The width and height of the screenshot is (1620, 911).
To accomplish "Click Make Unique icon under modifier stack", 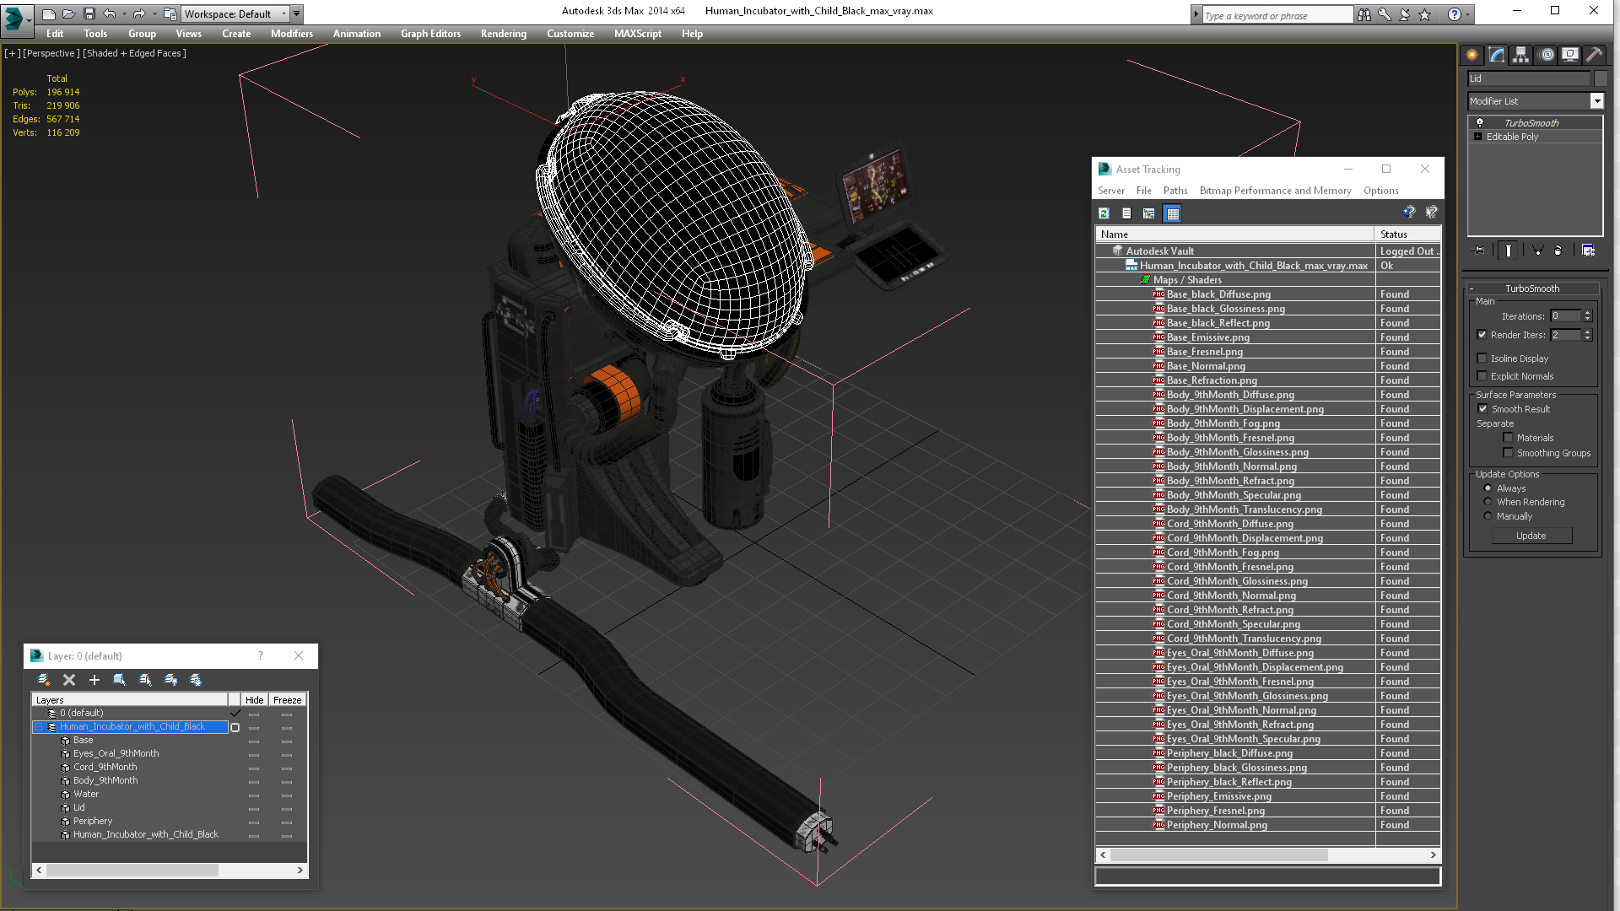I will (x=1537, y=251).
